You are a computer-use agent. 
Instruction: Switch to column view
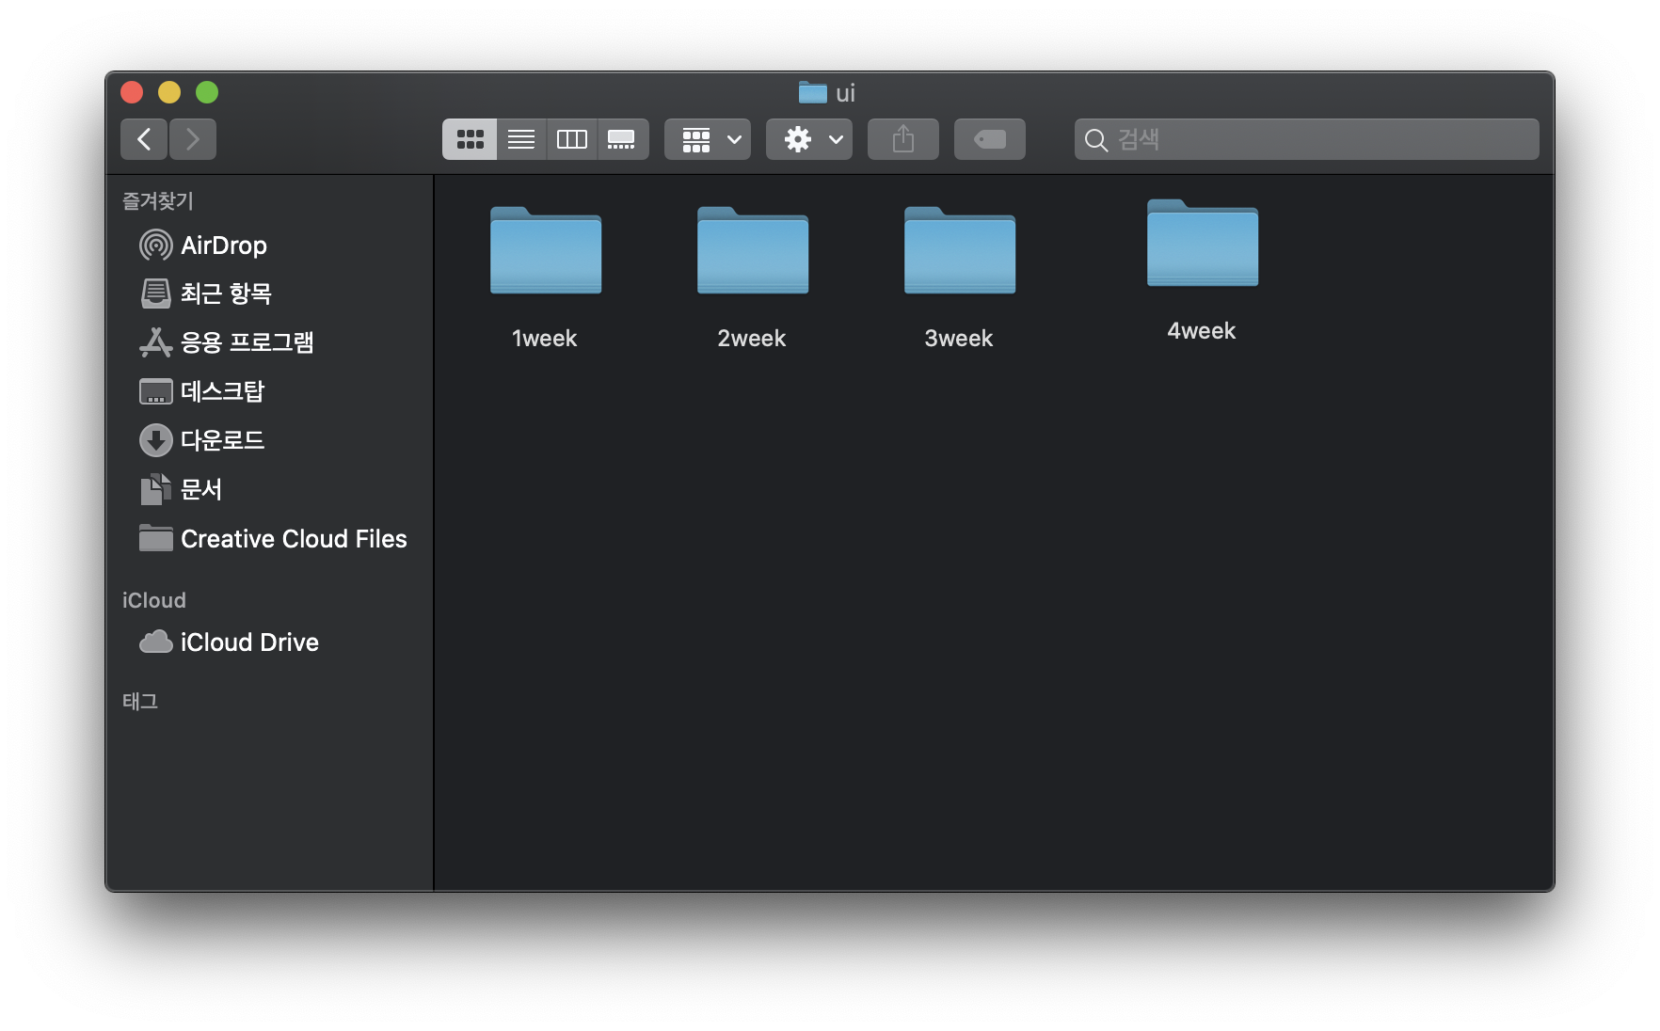(572, 139)
